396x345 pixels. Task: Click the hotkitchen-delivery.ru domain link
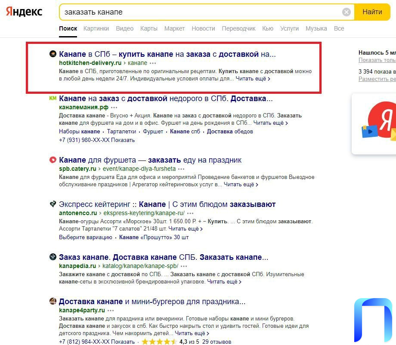point(90,63)
